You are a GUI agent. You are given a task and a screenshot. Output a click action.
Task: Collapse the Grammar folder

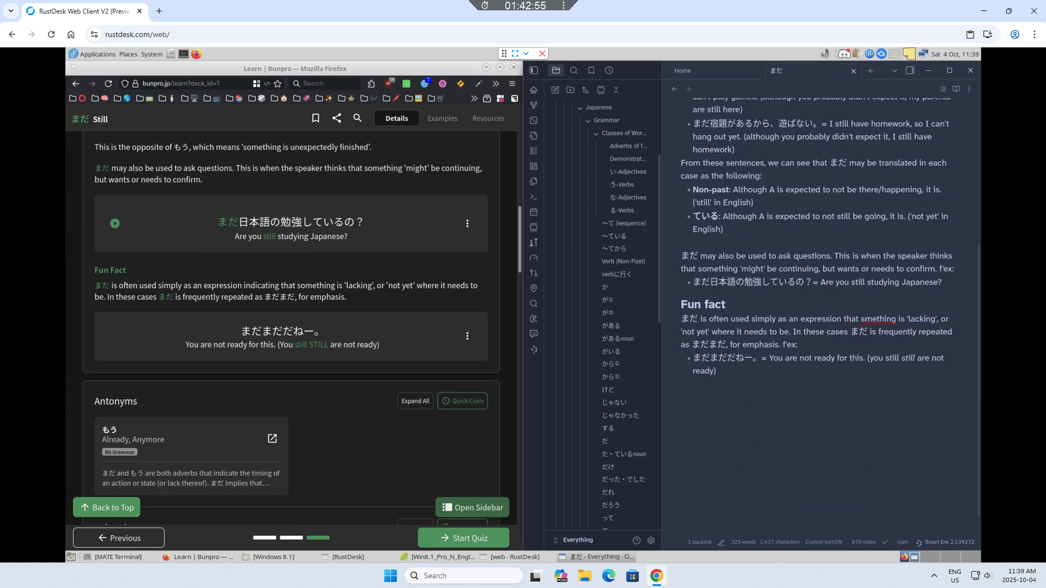[588, 120]
